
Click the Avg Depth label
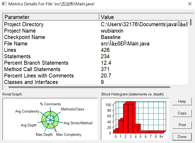point(29,125)
